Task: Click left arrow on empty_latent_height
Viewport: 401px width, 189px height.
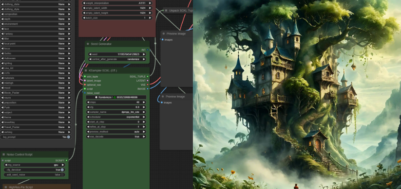Action: click(x=84, y=13)
